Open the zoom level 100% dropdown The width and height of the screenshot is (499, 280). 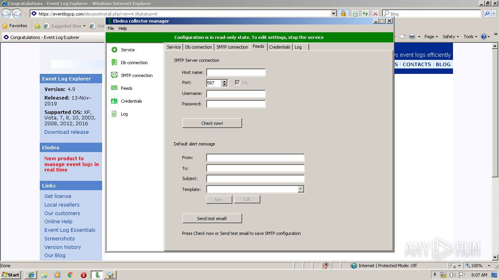pos(489,266)
